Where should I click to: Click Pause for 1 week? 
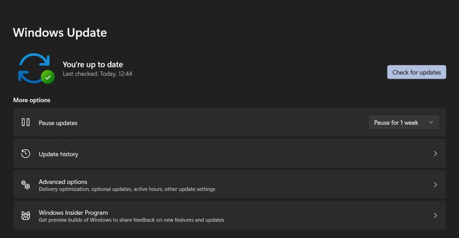396,122
